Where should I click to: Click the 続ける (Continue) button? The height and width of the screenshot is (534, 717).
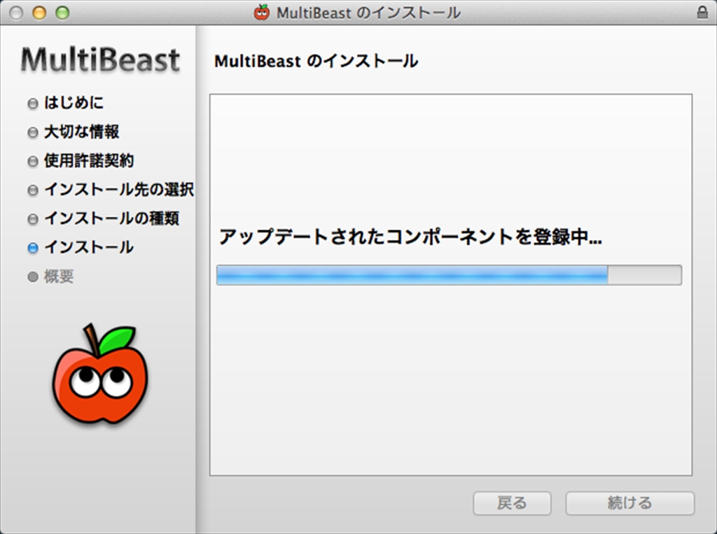[630, 503]
